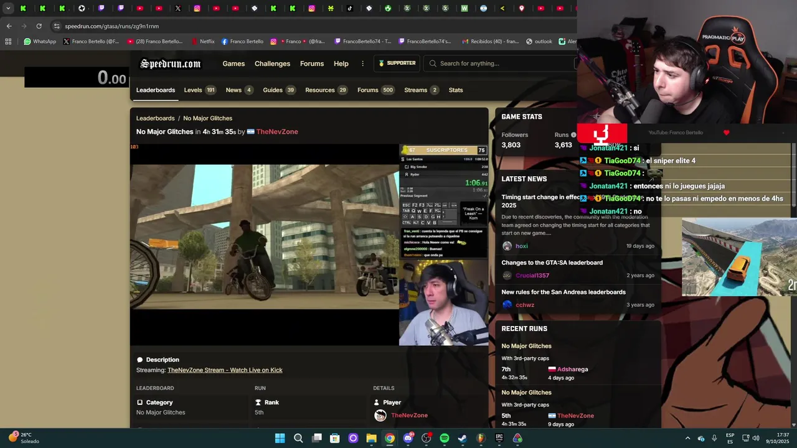Click the site information icon in address bar

[x=57, y=26]
